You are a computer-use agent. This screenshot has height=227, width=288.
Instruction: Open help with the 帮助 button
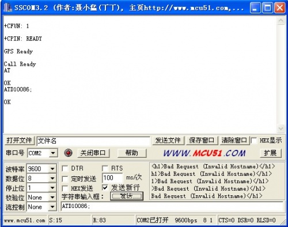(132, 153)
